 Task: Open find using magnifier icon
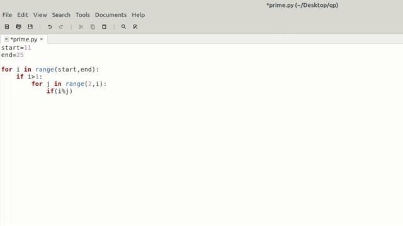(x=123, y=26)
